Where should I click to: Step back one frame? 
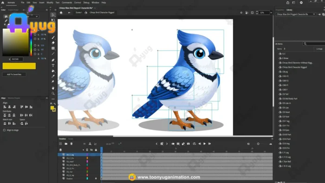tap(200, 144)
